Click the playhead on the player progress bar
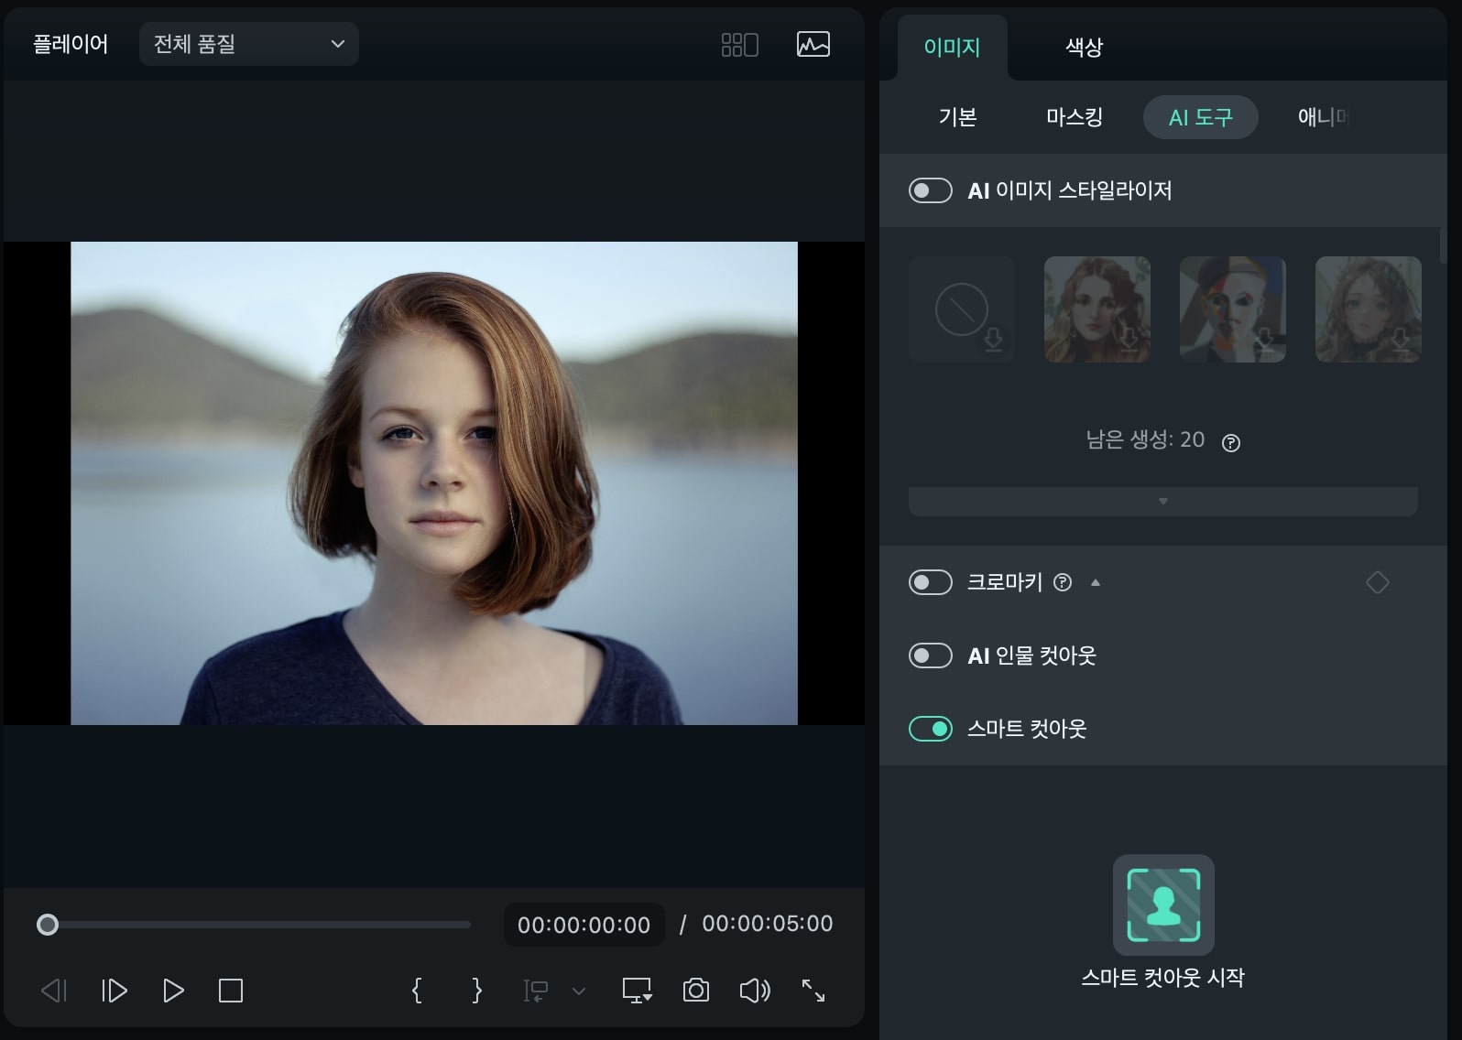Screen dimensions: 1462x1040 48,925
